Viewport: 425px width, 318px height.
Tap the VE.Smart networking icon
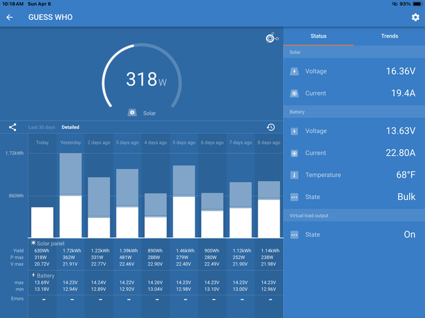pos(272,38)
